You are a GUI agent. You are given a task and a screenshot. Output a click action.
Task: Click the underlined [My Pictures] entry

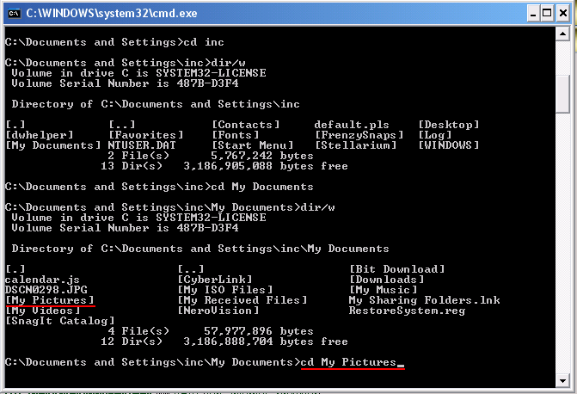coord(50,300)
